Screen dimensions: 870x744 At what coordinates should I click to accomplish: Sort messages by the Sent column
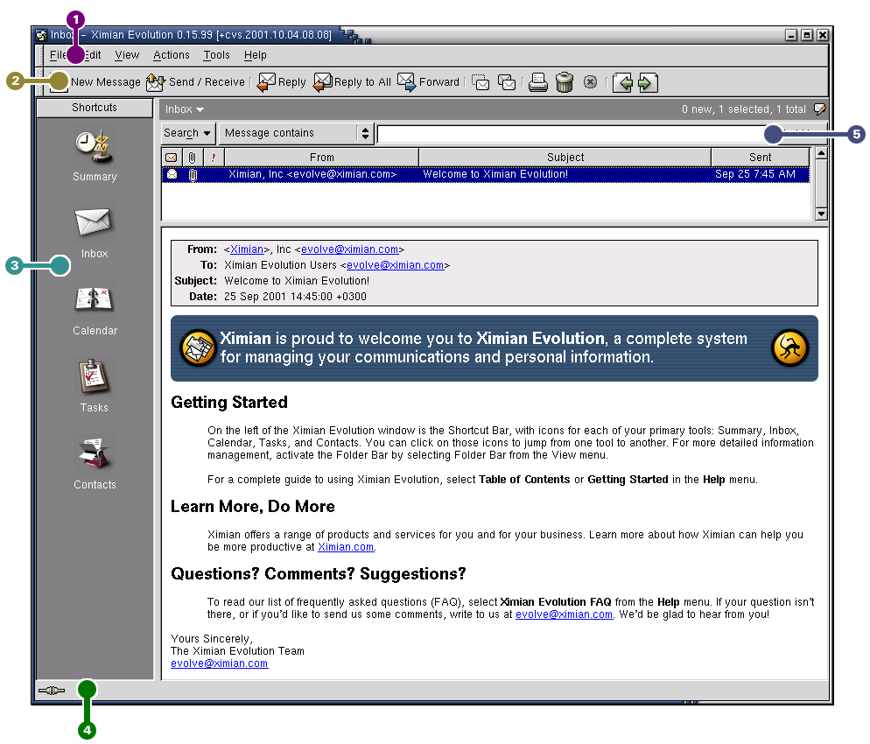760,158
